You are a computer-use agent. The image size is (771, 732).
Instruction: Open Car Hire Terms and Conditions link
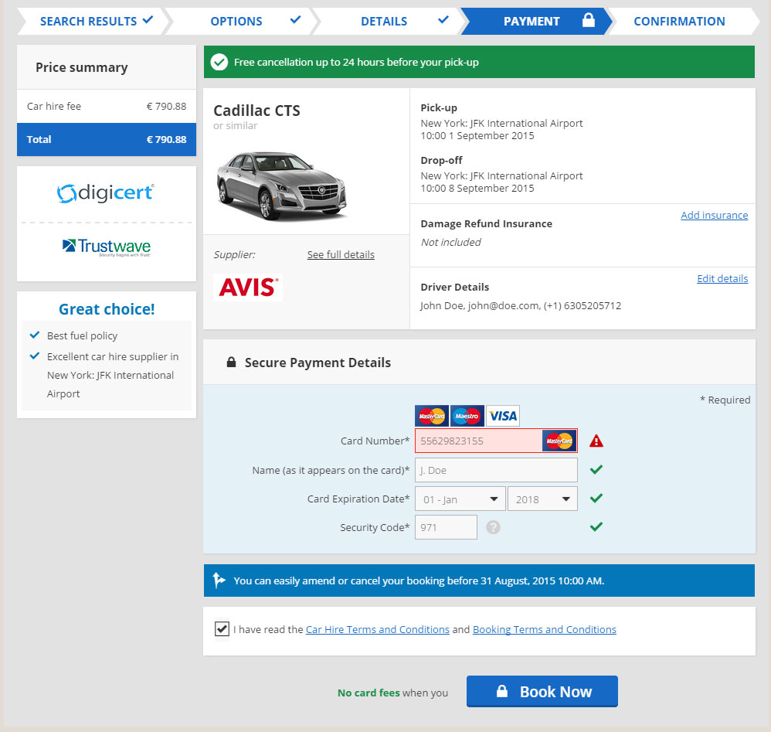pos(378,629)
